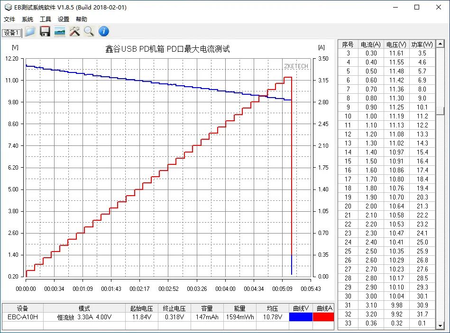Click the 曲线V header cell
The height and width of the screenshot is (333, 450).
click(x=301, y=308)
